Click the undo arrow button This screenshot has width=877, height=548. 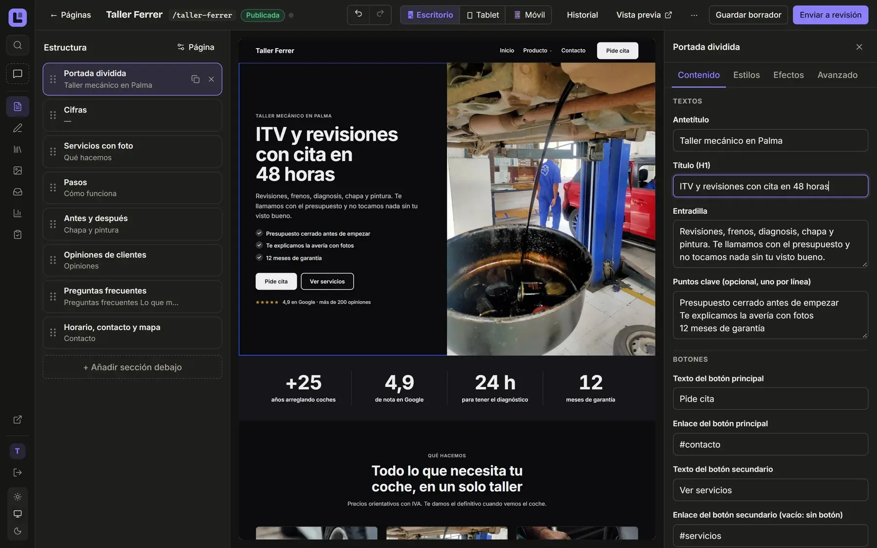pos(358,15)
